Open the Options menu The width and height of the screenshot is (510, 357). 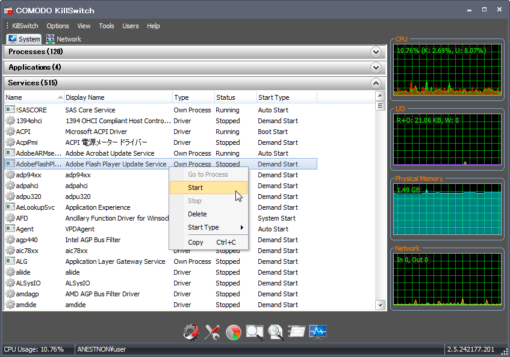58,26
